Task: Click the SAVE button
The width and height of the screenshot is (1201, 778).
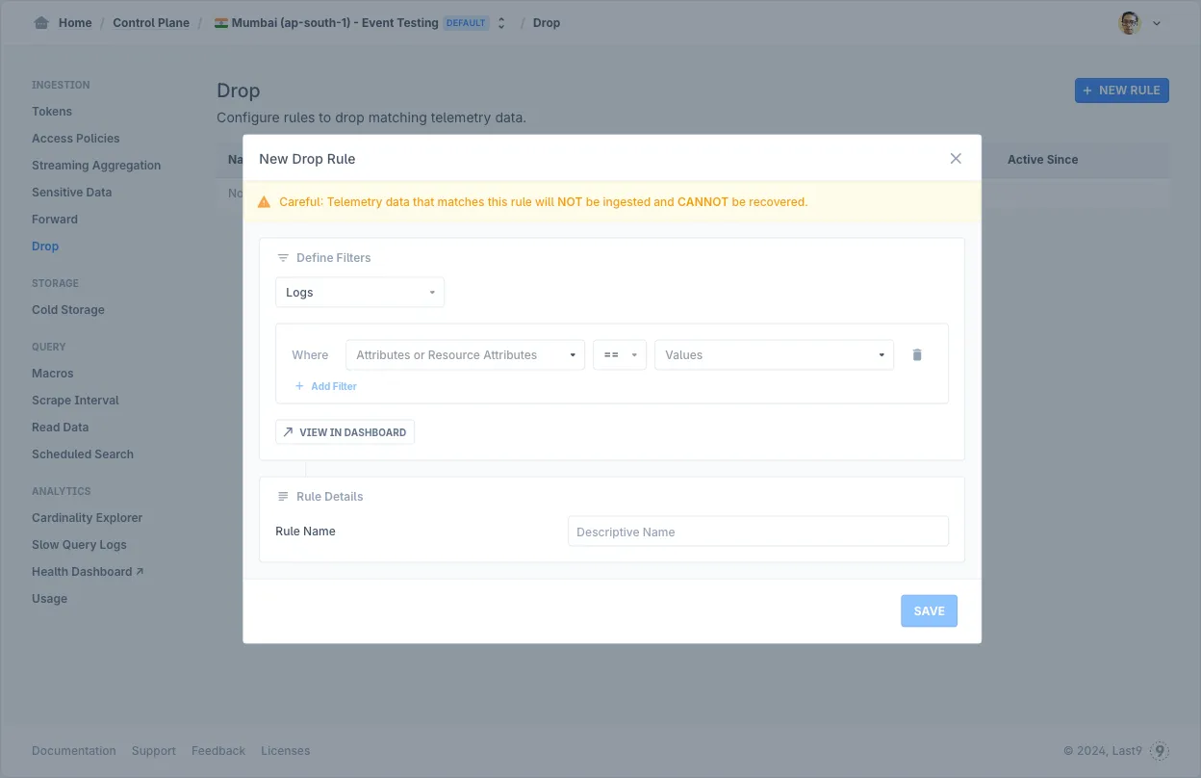Action: click(x=929, y=611)
